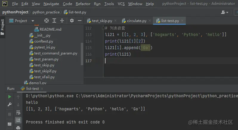Click list-test.py breadcrumb
Viewport: 238px width, 130px height.
pyautogui.click(x=75, y=12)
